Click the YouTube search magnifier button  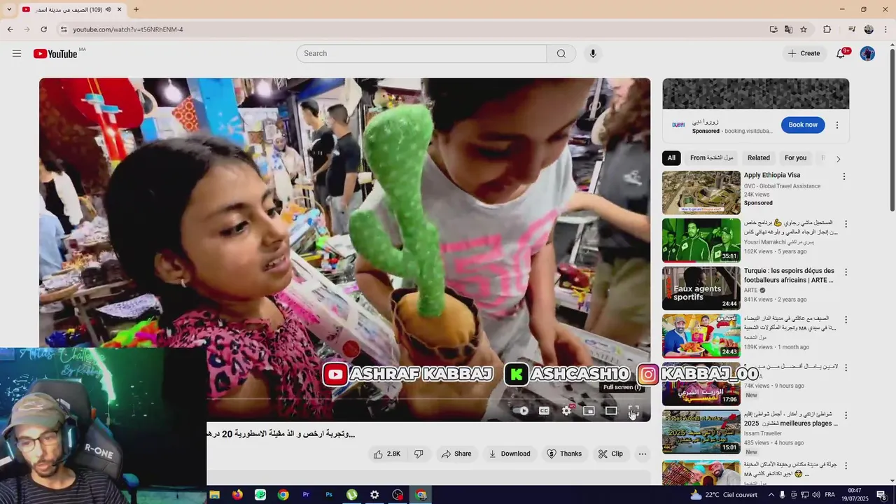point(561,54)
